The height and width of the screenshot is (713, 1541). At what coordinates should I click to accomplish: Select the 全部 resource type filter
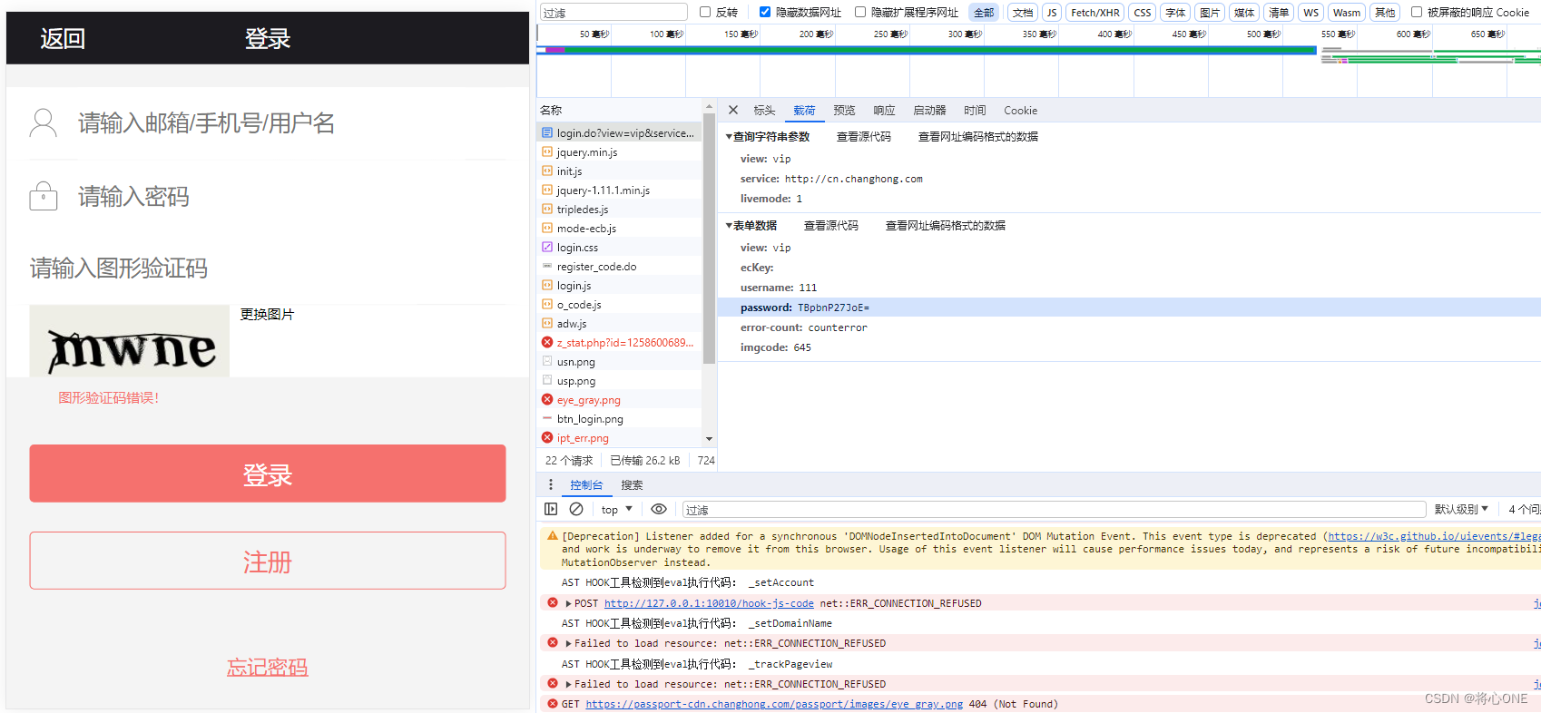click(984, 12)
